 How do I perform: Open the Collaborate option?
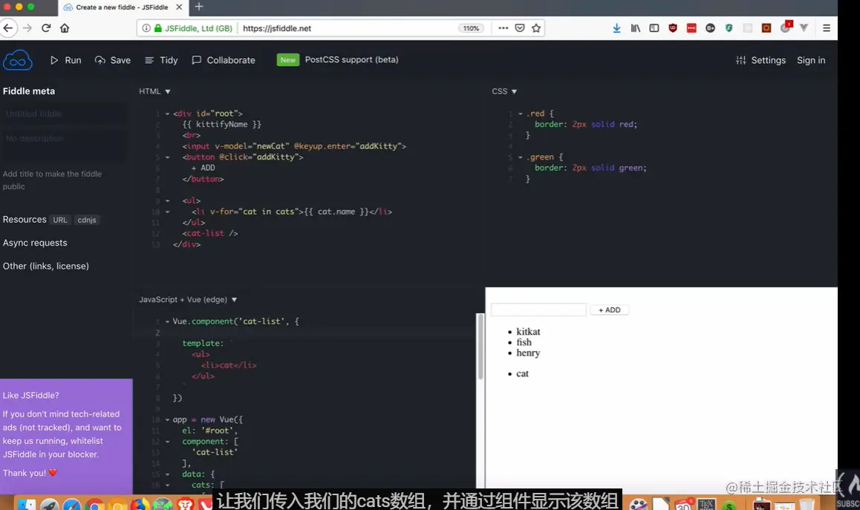point(224,60)
